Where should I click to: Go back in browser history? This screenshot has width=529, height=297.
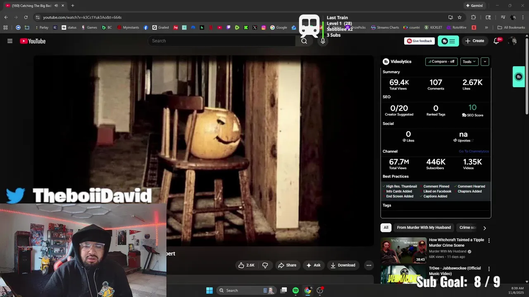point(6,17)
